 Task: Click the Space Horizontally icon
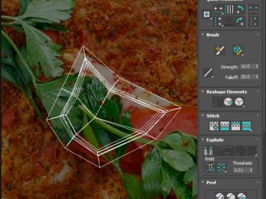(253, 9)
